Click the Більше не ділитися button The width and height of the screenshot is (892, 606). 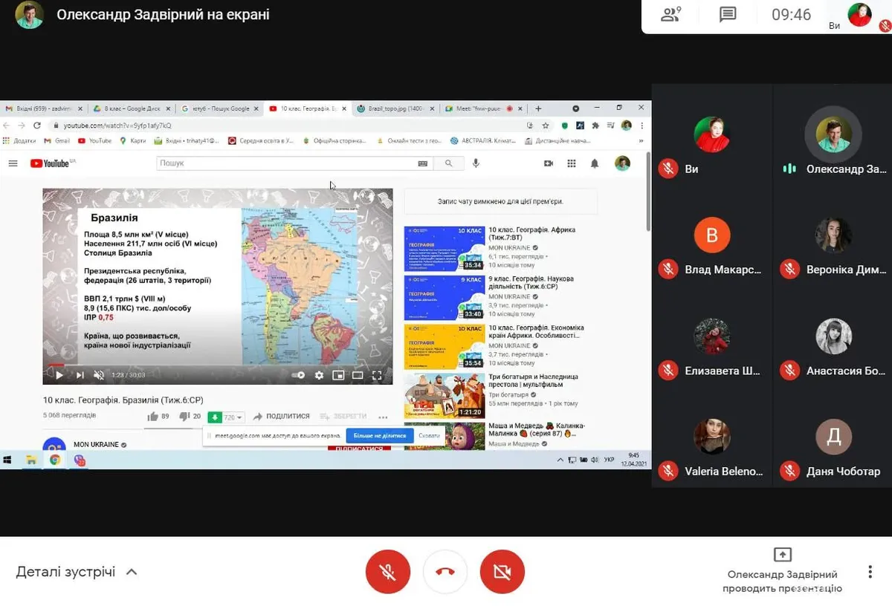pos(380,436)
